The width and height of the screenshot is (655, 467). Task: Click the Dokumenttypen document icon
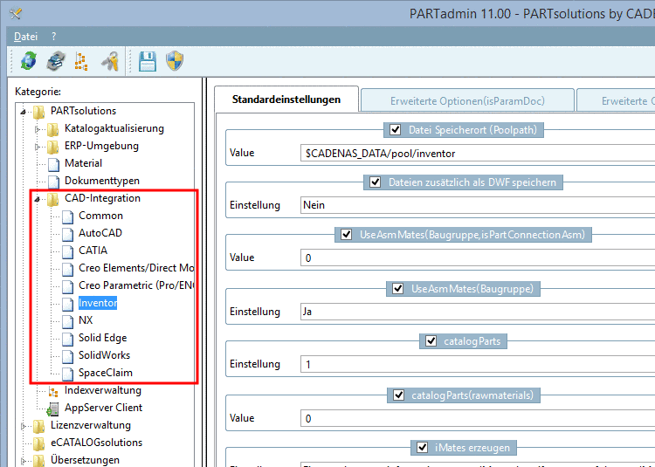point(53,182)
